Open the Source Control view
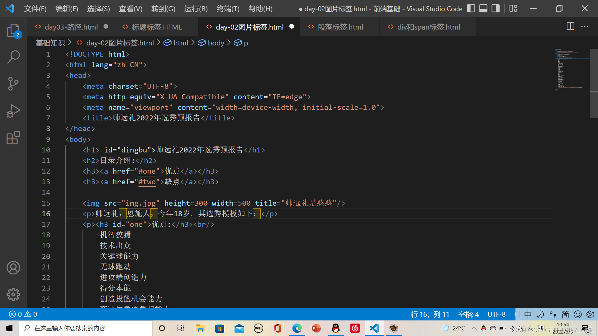This screenshot has width=598, height=336. click(x=13, y=84)
